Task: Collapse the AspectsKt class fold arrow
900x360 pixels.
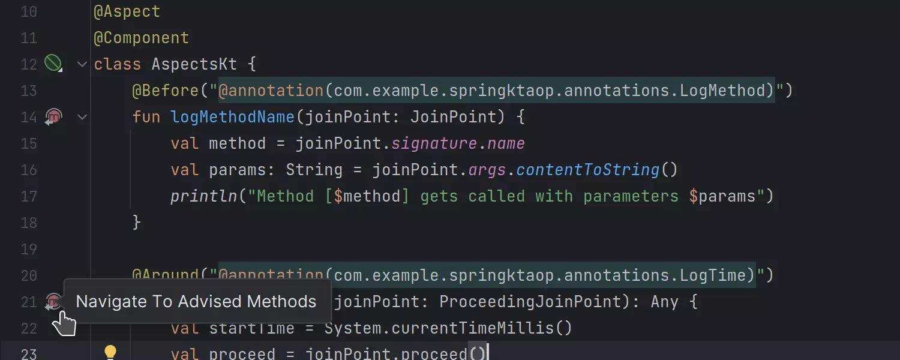Action: point(82,64)
